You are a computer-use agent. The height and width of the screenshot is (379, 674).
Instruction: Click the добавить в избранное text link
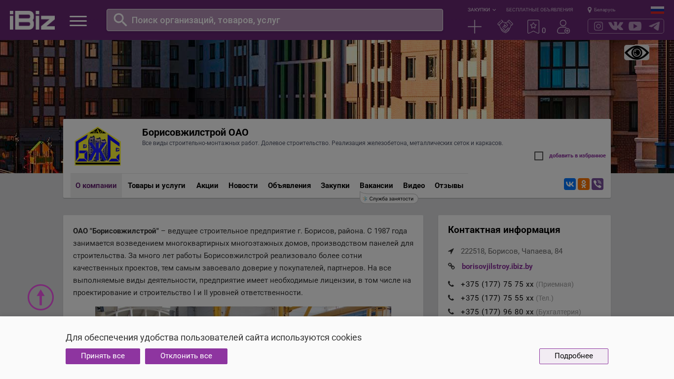[577, 156]
